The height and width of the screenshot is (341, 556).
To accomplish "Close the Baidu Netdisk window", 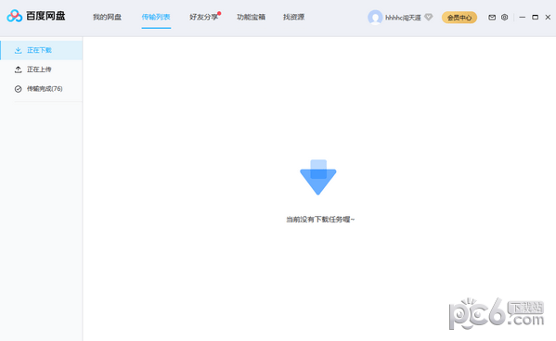I will point(548,17).
